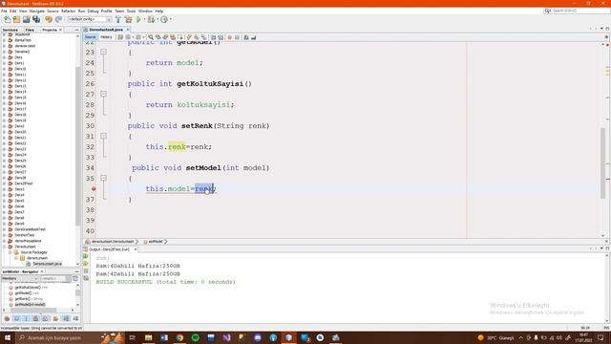This screenshot has width=611, height=344.
Task: Click the New File toolbar icon
Action: (7, 19)
